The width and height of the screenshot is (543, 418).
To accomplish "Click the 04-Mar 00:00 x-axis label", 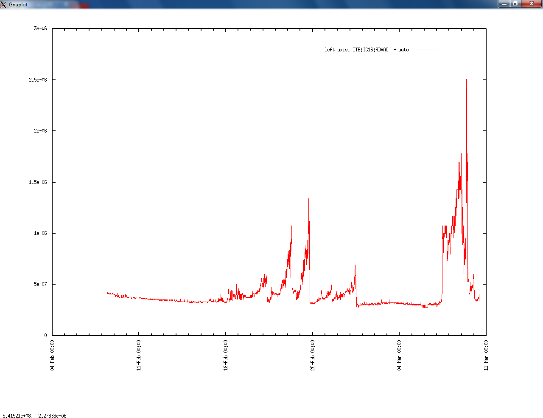I will click(x=399, y=355).
